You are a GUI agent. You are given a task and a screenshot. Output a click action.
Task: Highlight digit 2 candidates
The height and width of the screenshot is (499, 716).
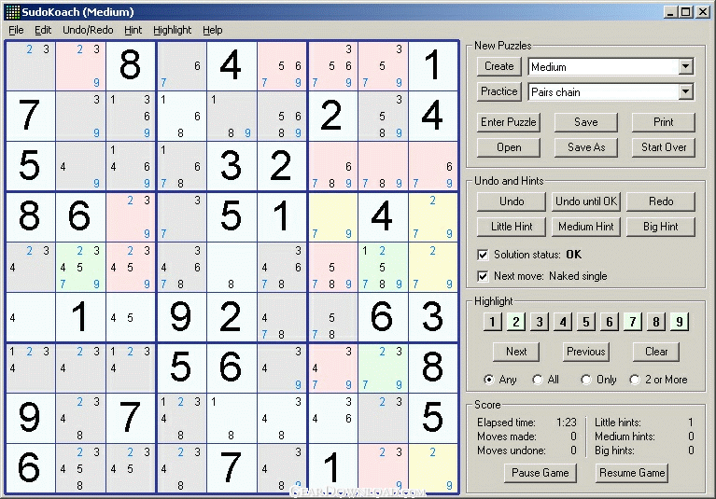[x=516, y=322]
